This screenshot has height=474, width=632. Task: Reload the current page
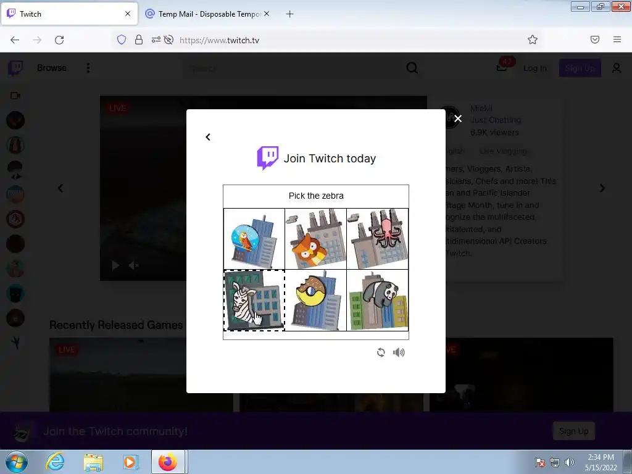[x=59, y=40]
